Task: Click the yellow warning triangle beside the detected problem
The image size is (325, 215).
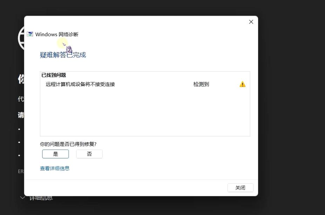Action: click(x=242, y=84)
